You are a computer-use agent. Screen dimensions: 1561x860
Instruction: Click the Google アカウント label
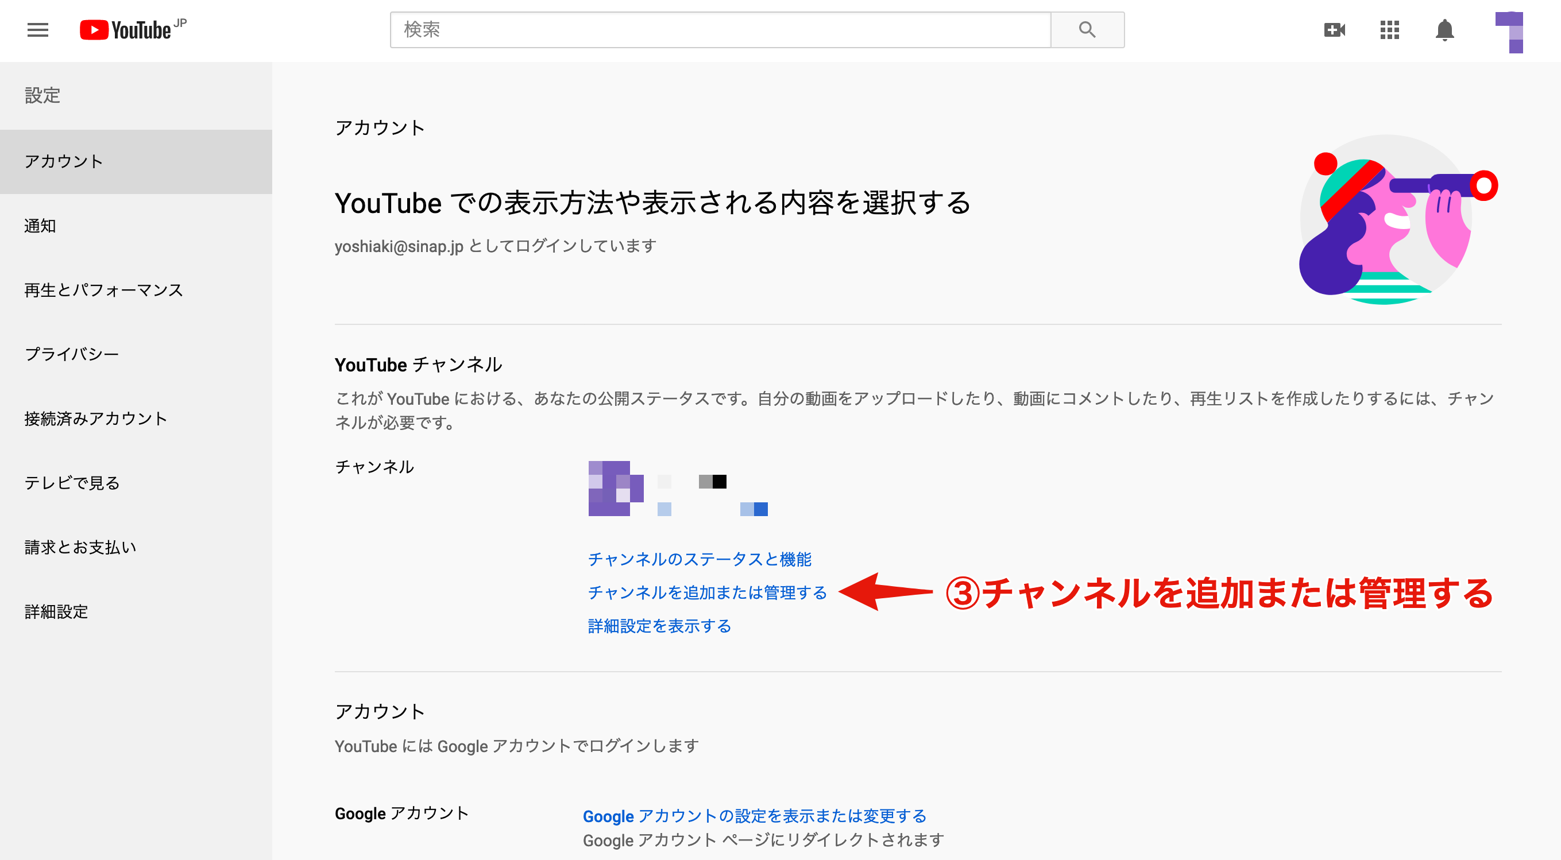(402, 813)
